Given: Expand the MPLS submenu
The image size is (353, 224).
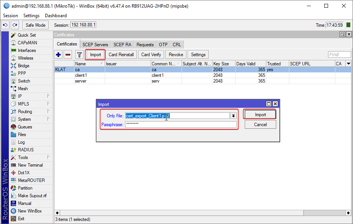Looking at the screenshot, I should coord(31,104).
